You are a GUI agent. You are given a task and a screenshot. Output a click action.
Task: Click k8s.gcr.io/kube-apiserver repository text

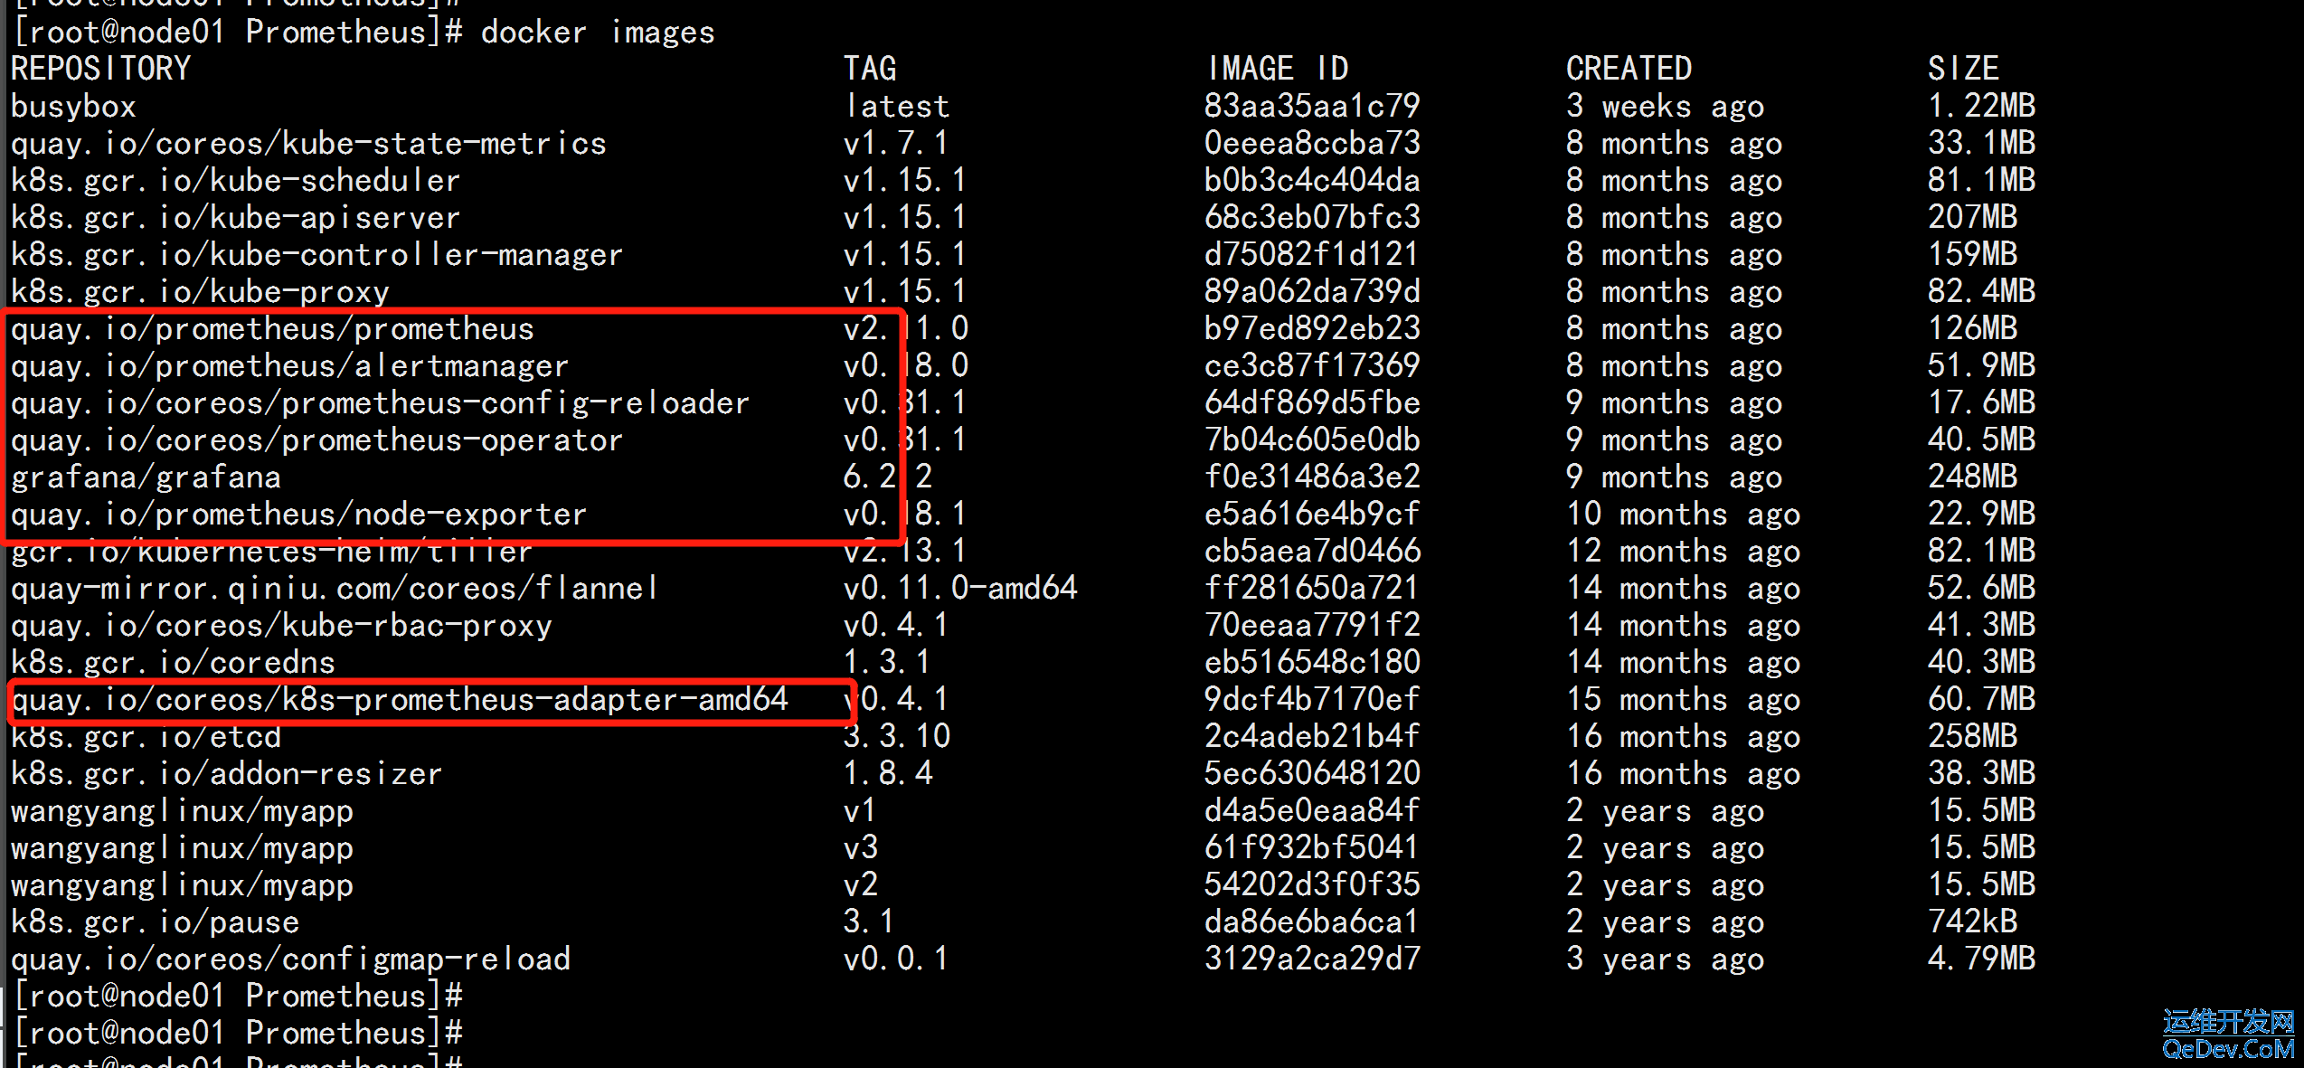point(236,218)
